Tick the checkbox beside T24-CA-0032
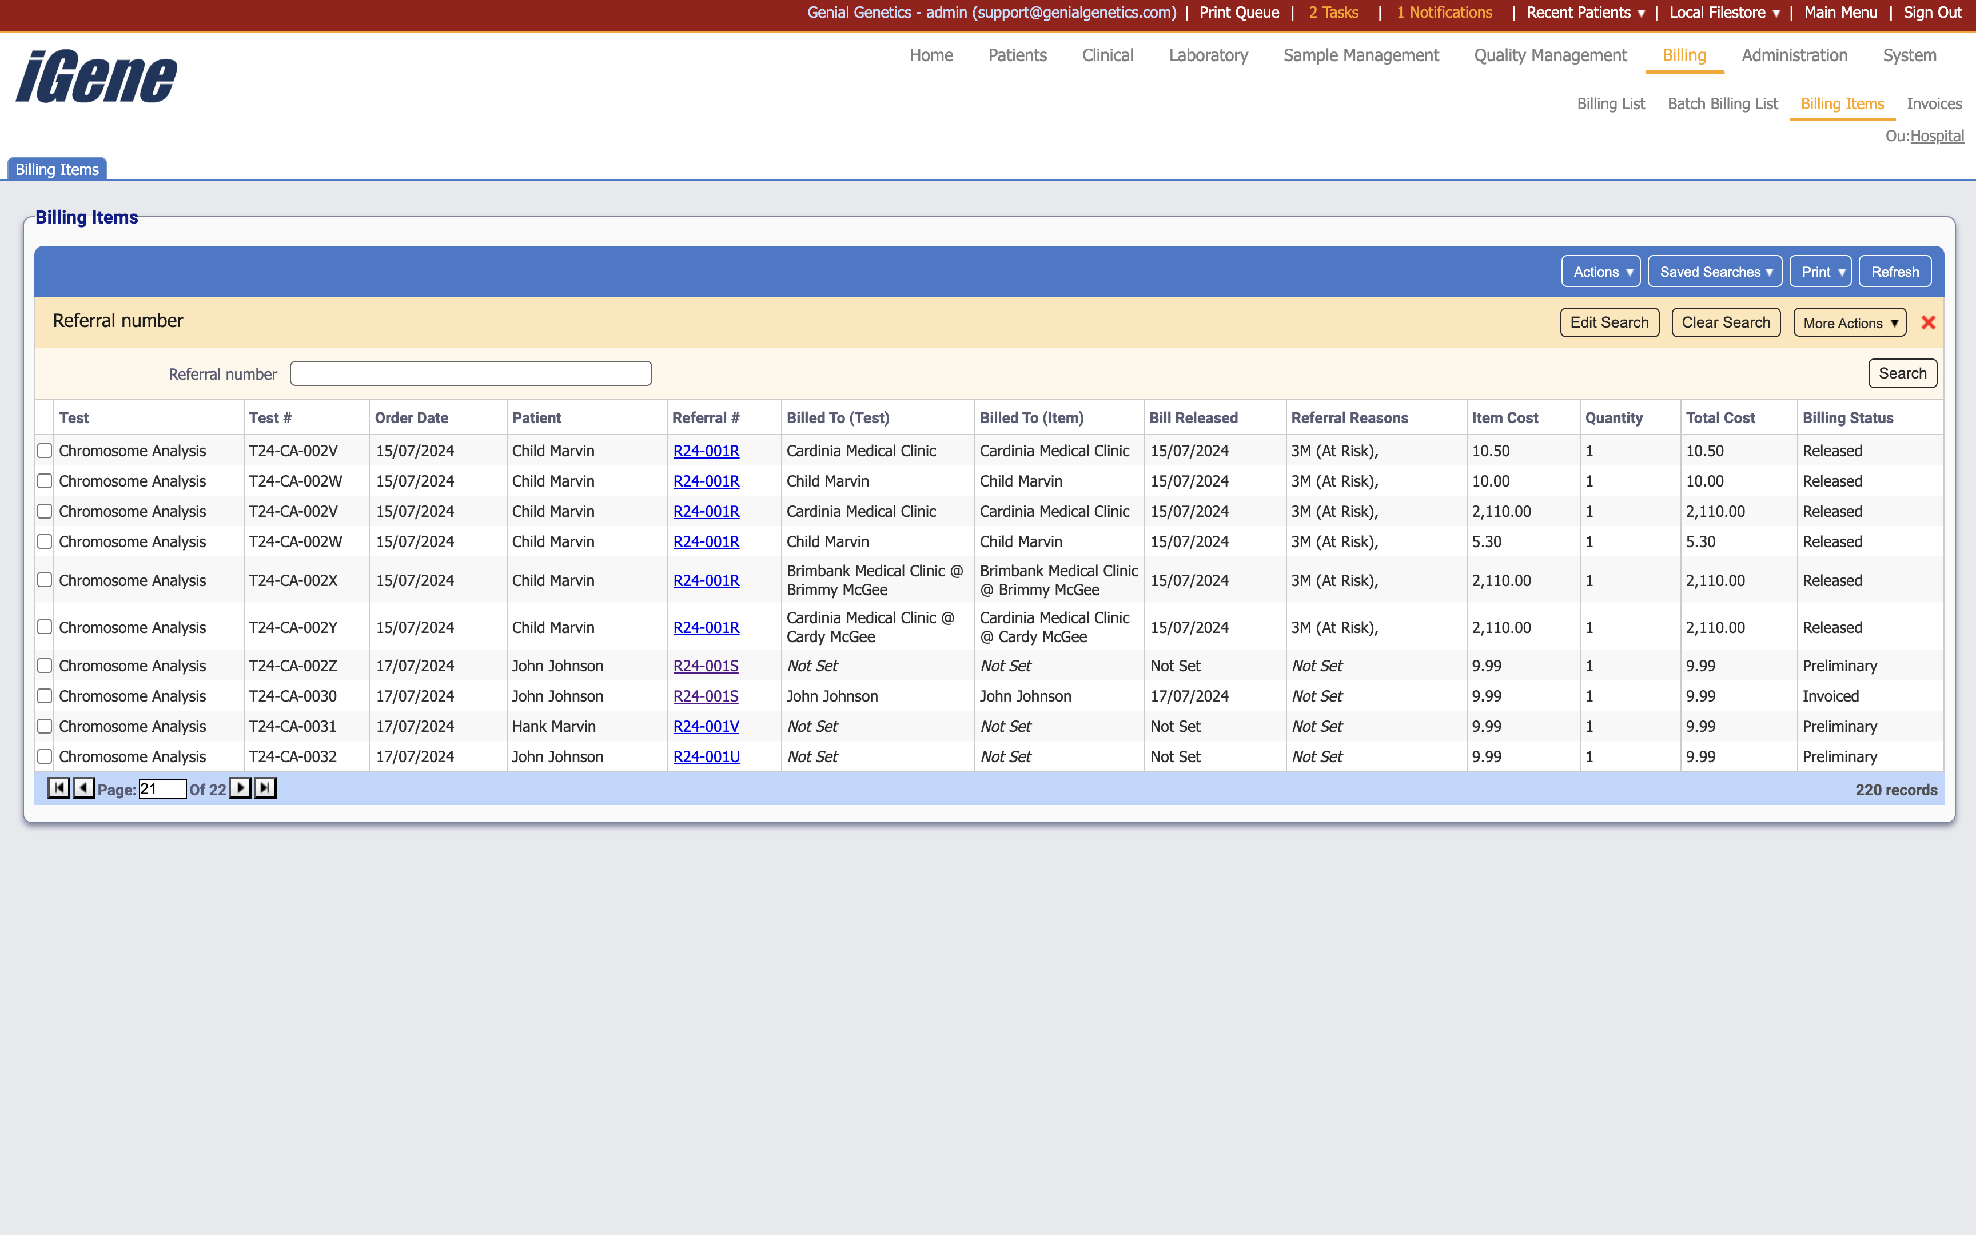Screen dimensions: 1976x1235 [45, 755]
